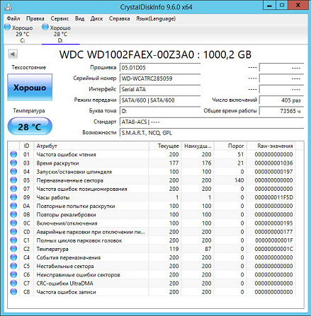This screenshot has height=316, width=311.
Task: Click worst value 87 in Температура row
Action: tap(208, 249)
